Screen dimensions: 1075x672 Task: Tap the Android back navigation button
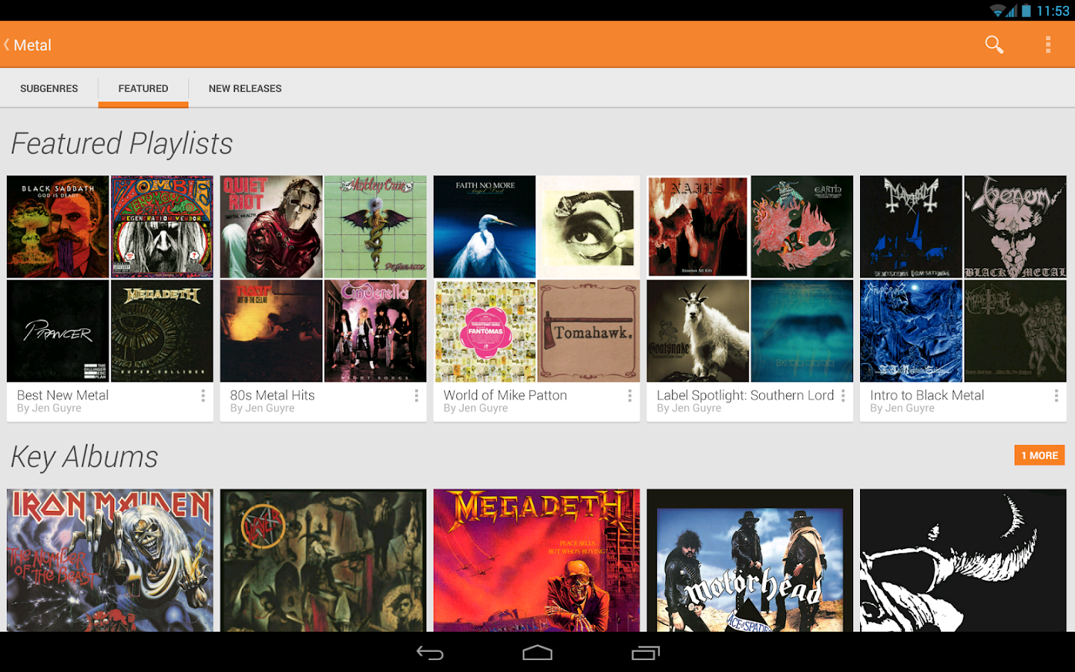430,653
